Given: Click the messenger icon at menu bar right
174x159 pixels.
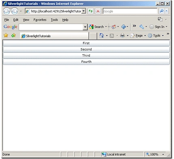Looking at the screenshot, I should [160, 19].
